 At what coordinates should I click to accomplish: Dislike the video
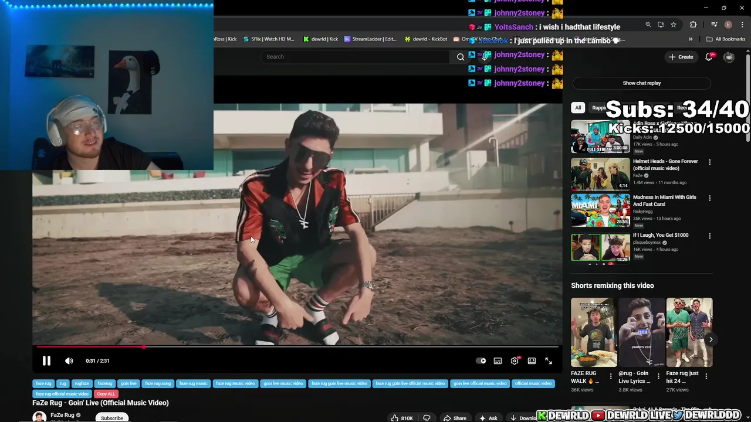click(x=427, y=418)
